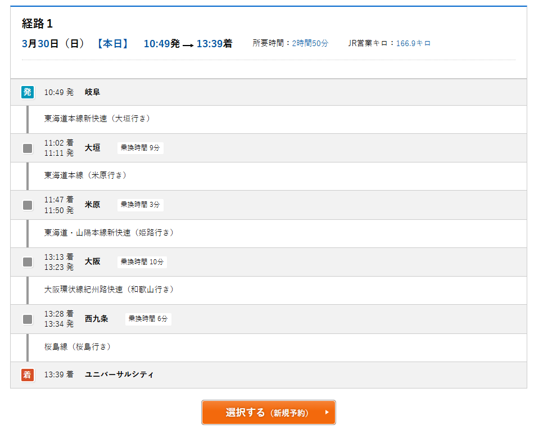Click the gray transfer marker beside 大阪

(28, 262)
